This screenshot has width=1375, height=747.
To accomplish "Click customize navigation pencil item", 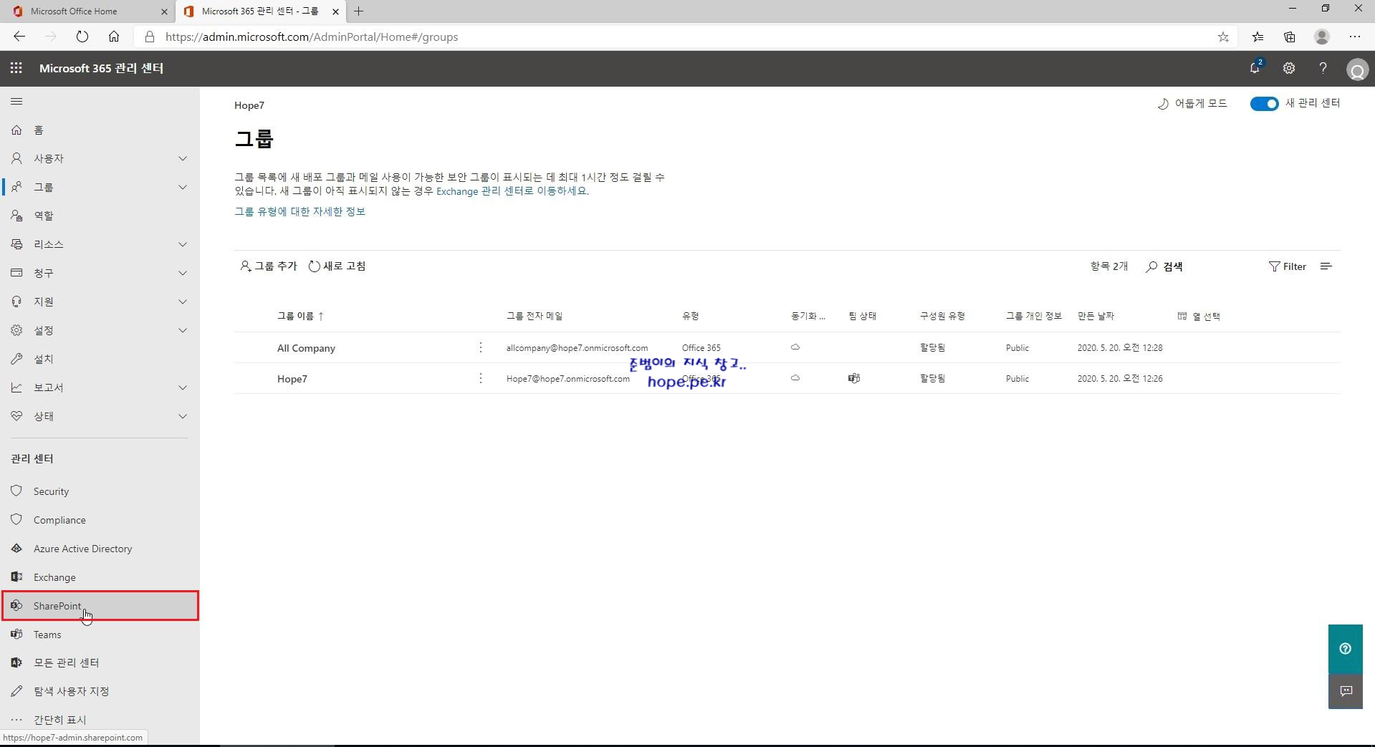I will click(x=100, y=691).
